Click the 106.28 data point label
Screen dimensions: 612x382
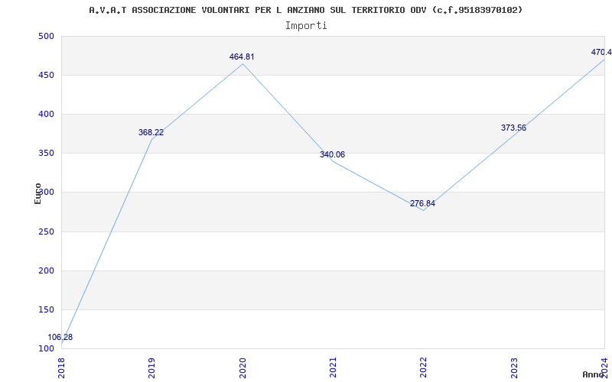point(60,338)
